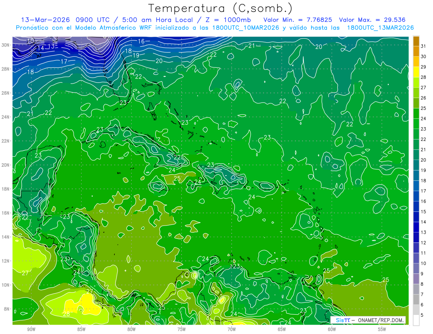Viewport: 433px width, 334px height.
Task: Click the "18N" latitude axis label
Action: pos(5,189)
